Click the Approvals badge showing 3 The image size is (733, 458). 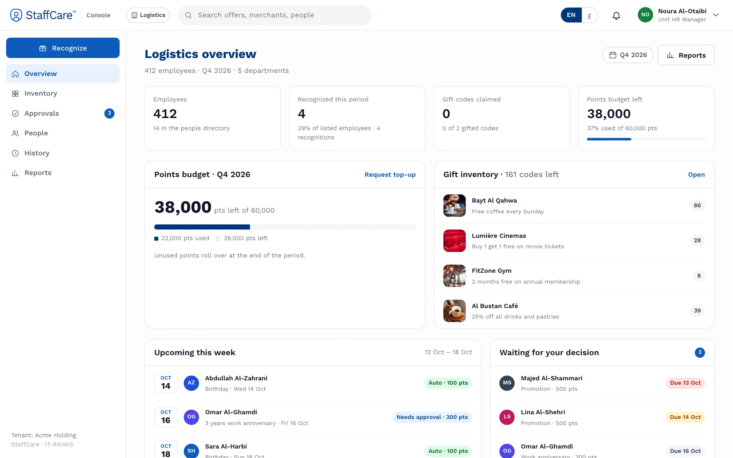[109, 113]
